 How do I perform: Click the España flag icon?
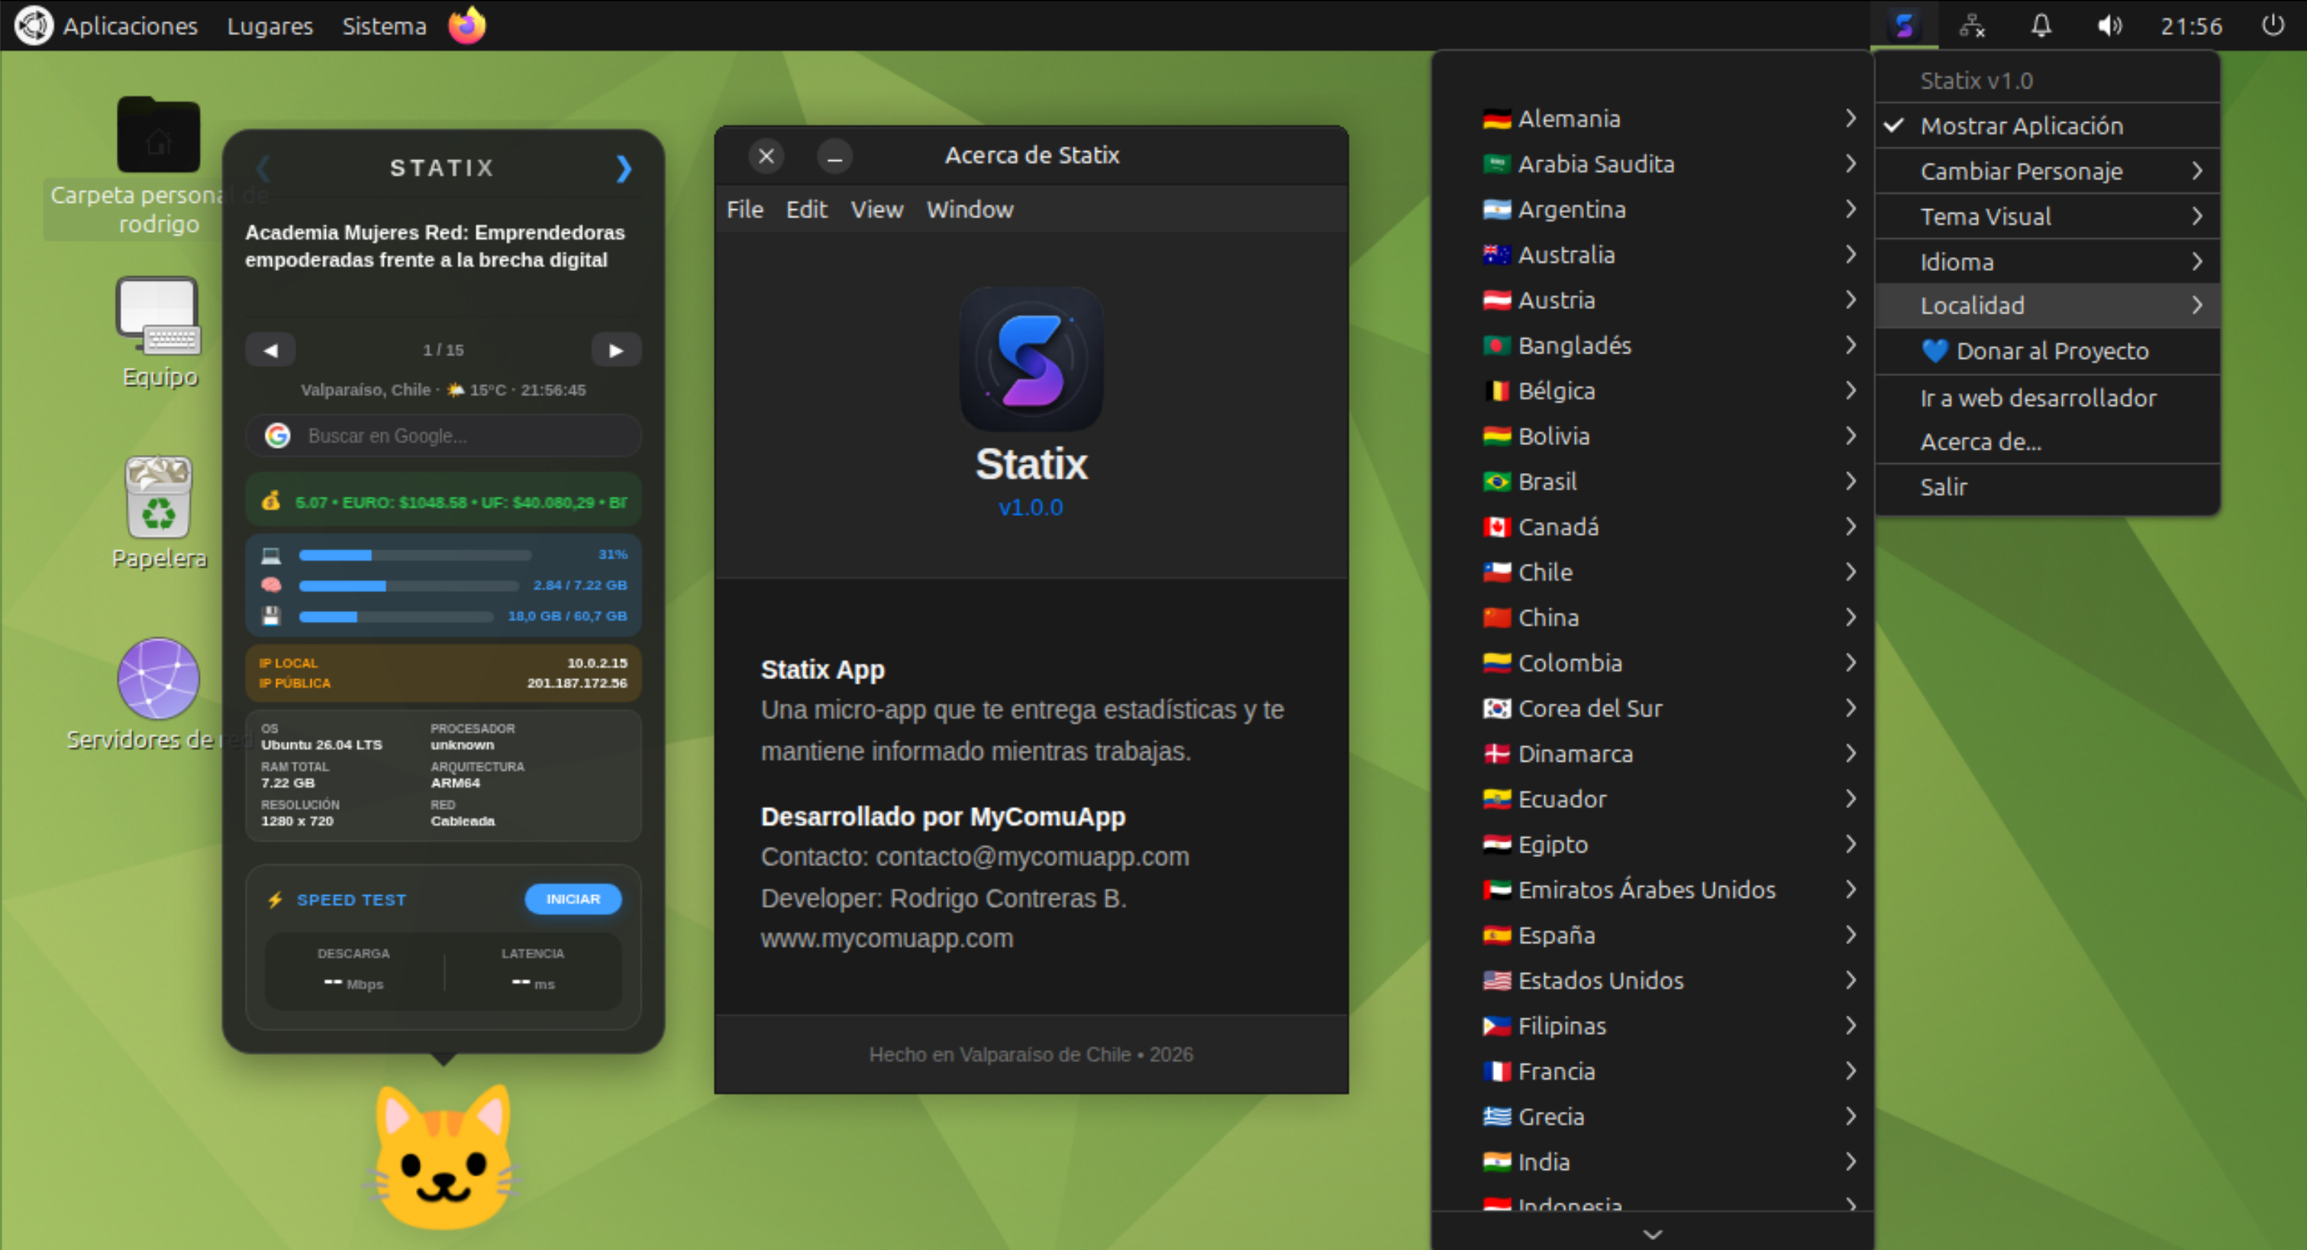point(1496,935)
